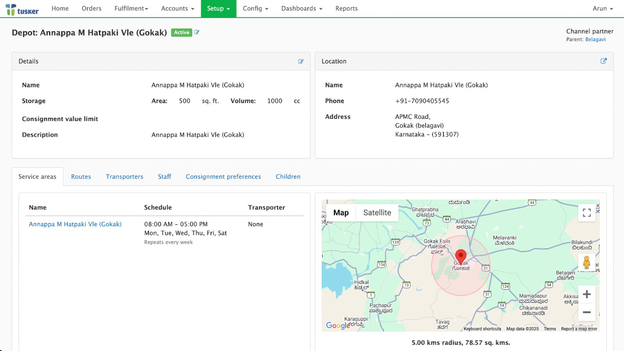Zoom out on the map with the minus icon
Viewport: 624px width, 351px height.
tap(587, 312)
